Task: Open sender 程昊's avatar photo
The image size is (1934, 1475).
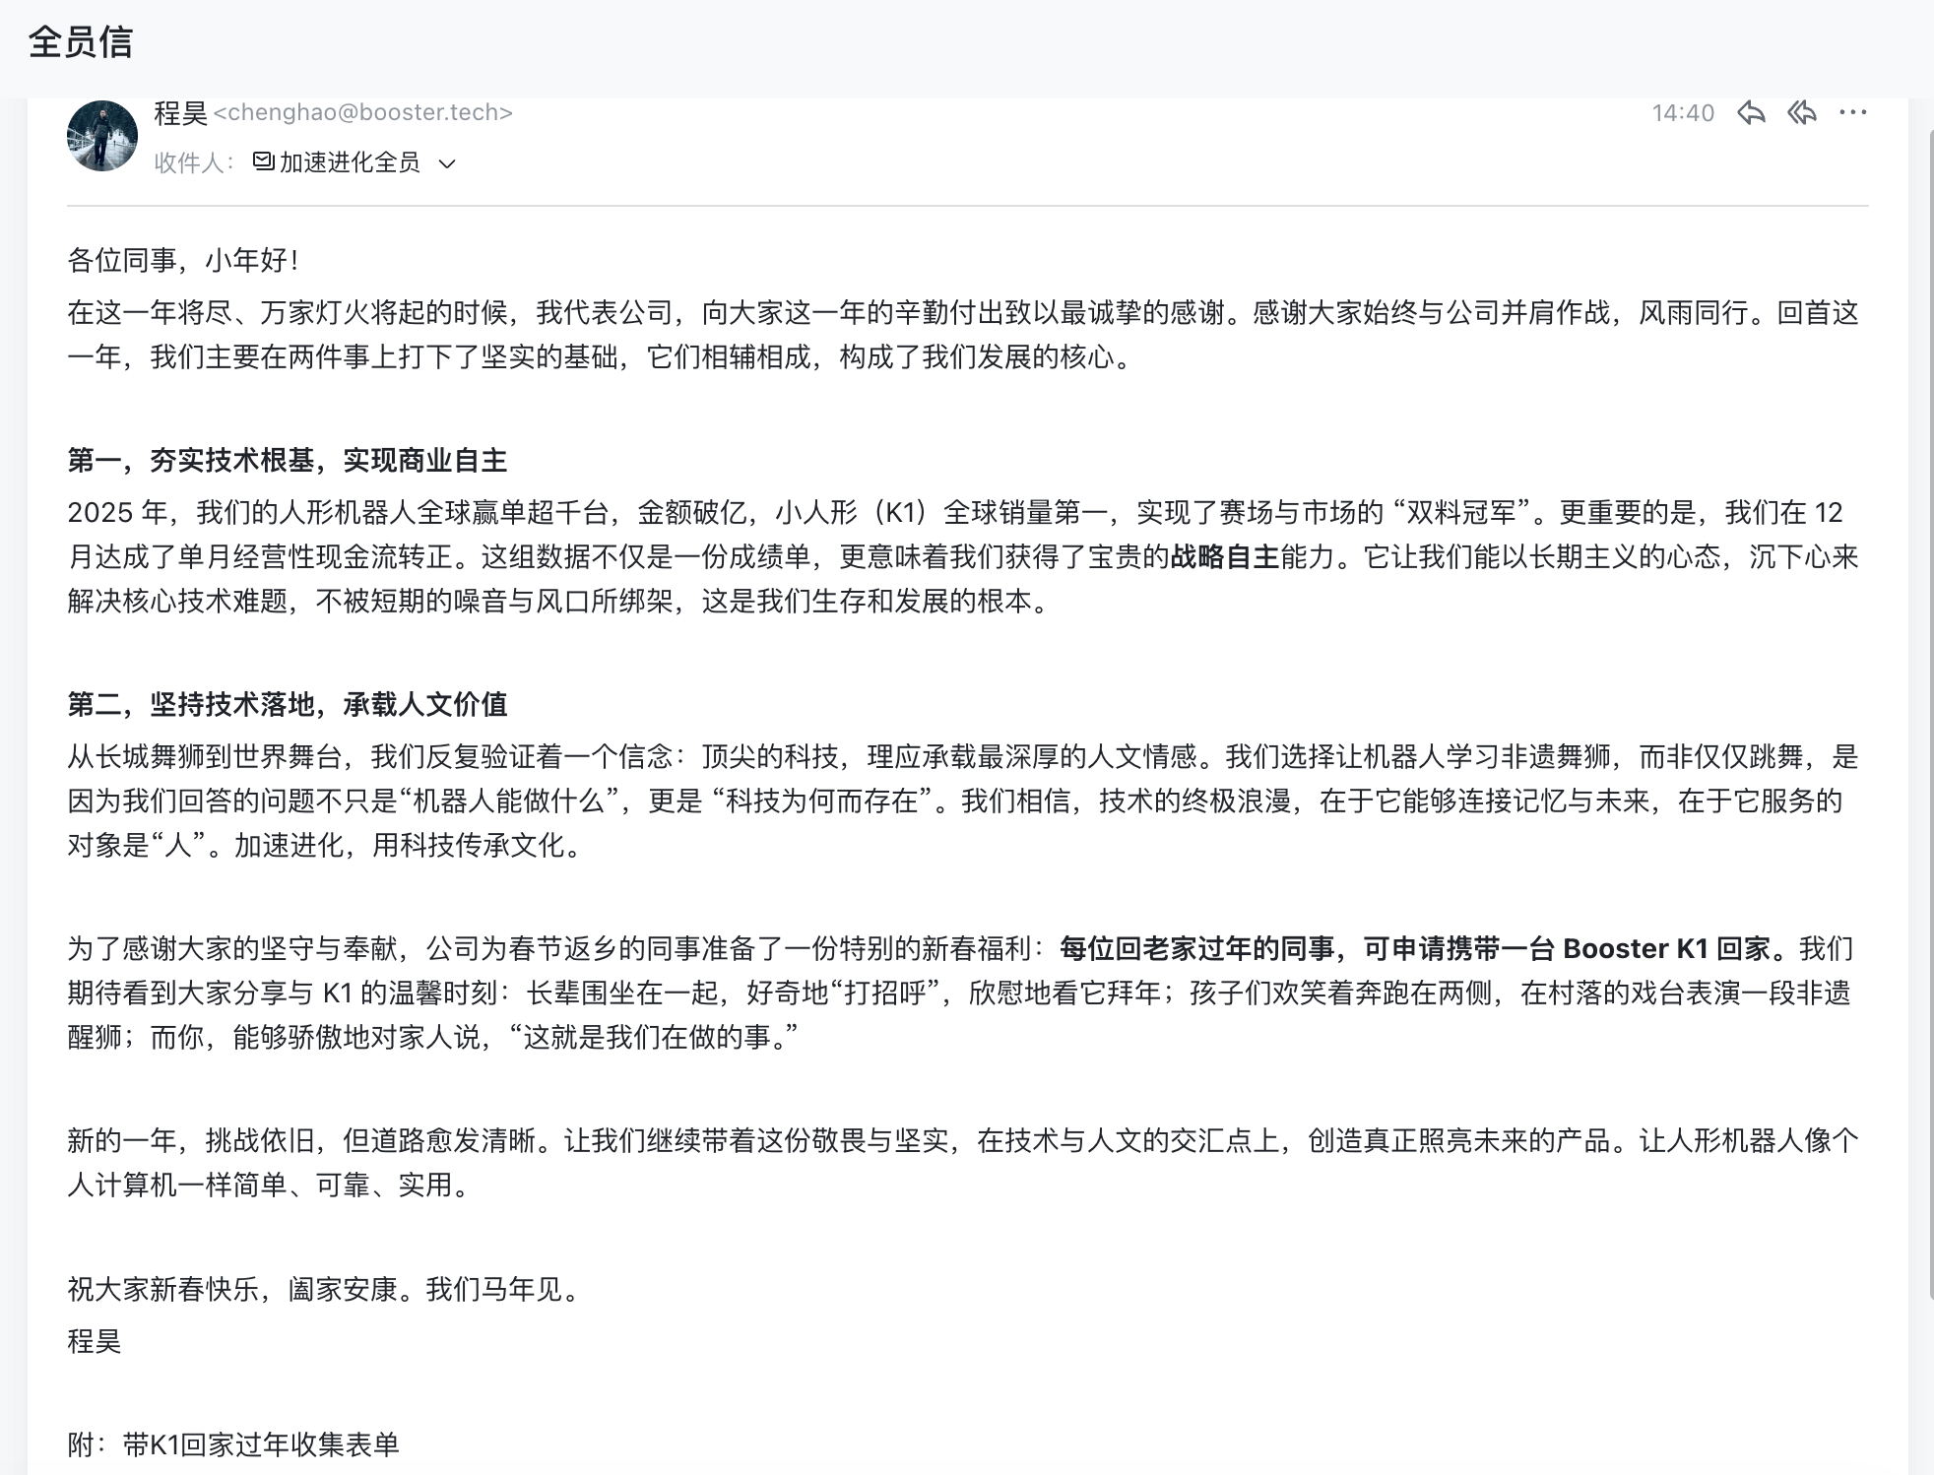Action: tap(102, 136)
